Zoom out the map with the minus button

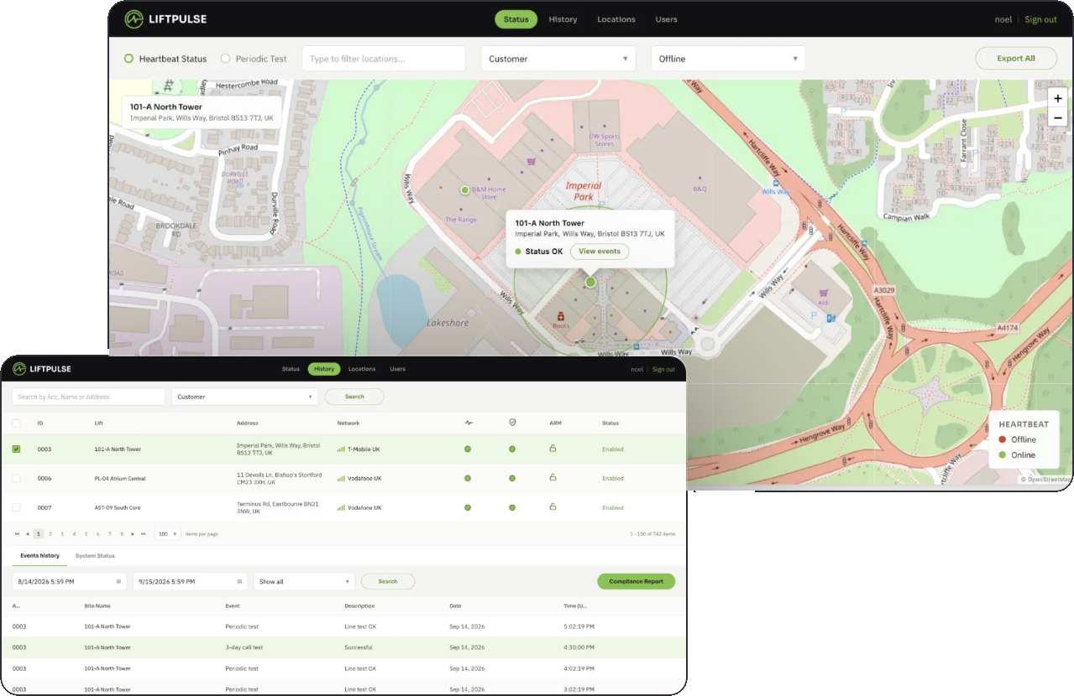tap(1058, 118)
